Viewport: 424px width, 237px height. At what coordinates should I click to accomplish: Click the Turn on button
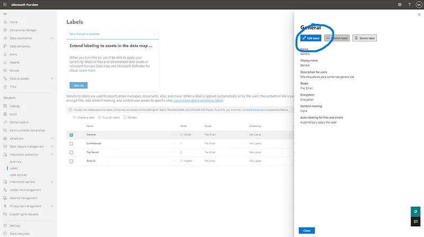point(78,85)
